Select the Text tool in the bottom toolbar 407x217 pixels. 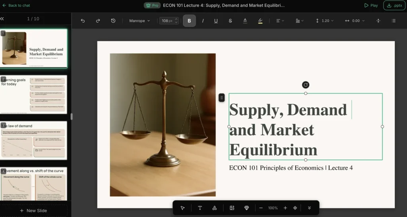pyautogui.click(x=200, y=208)
